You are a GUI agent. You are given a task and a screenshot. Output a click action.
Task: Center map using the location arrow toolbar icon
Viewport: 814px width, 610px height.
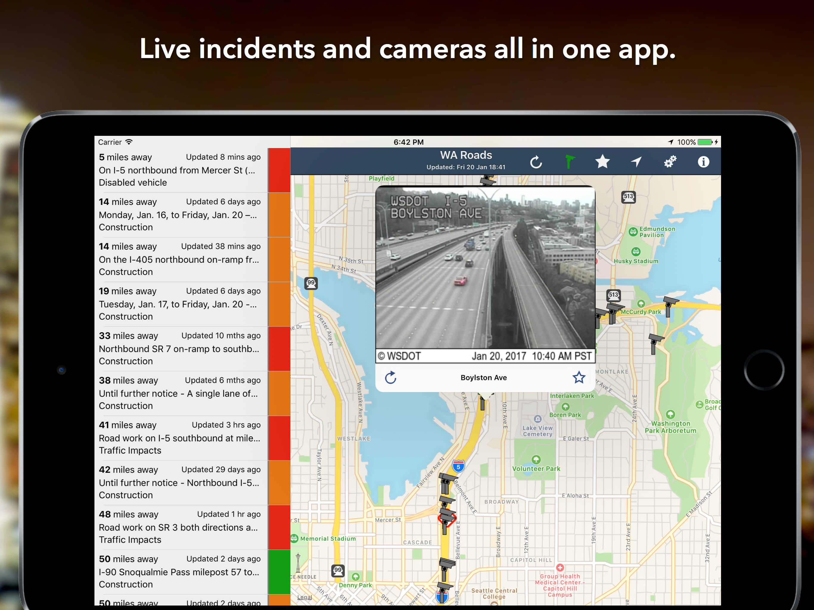click(636, 161)
